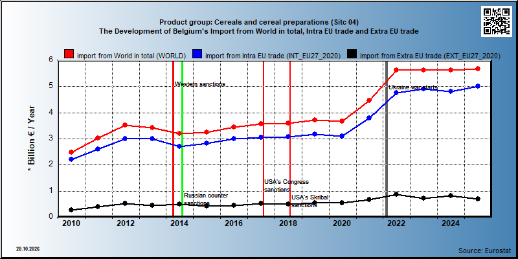Click the blue Intra EU data point for 2021
The height and width of the screenshot is (259, 518).
point(369,118)
